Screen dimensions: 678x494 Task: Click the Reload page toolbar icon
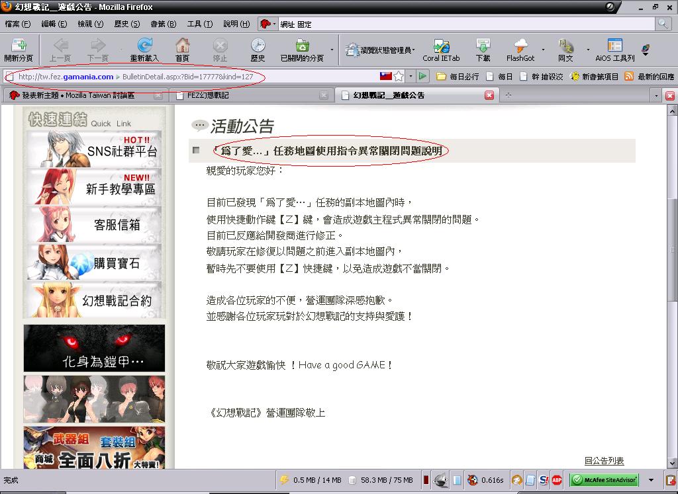(144, 49)
